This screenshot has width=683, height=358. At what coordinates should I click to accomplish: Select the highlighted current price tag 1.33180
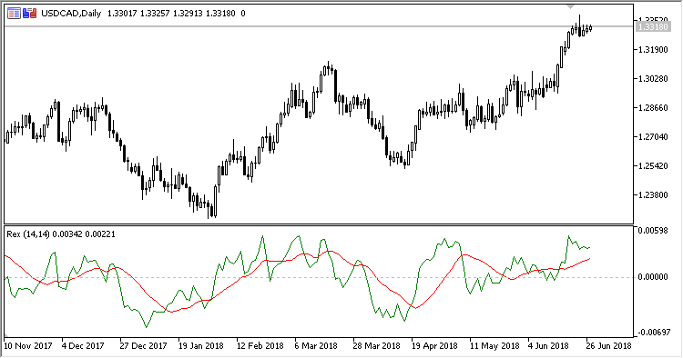pos(652,27)
